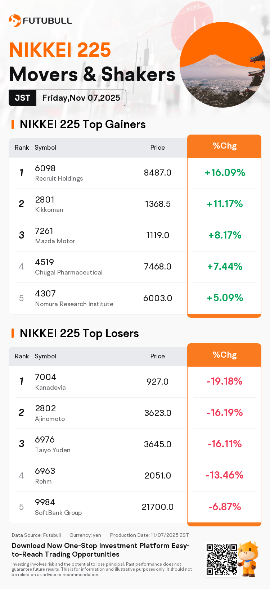Screen dimensions: 270x589
Task: Click the JST timezone badge
Action: tap(22, 98)
